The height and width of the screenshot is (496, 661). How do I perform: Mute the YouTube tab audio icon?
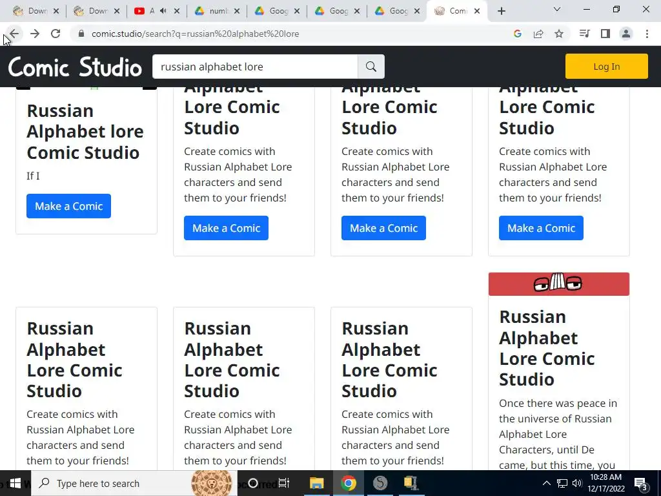click(163, 11)
